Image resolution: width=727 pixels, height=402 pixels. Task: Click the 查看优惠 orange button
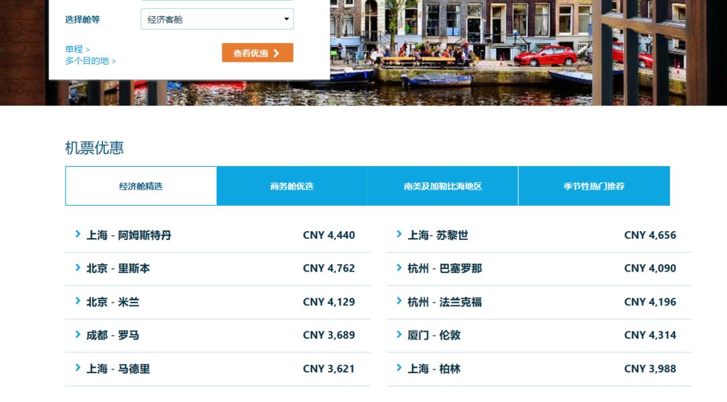click(258, 52)
